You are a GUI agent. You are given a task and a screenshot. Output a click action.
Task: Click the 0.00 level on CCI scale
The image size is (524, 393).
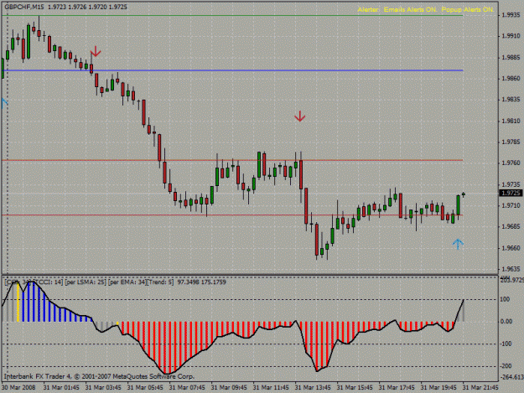coord(506,321)
